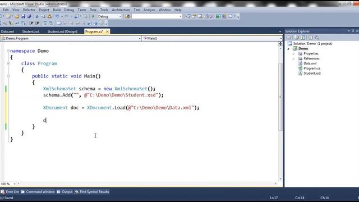Click the Copy icon in the toolbar
This screenshot has height=202, width=359.
click(43, 16)
